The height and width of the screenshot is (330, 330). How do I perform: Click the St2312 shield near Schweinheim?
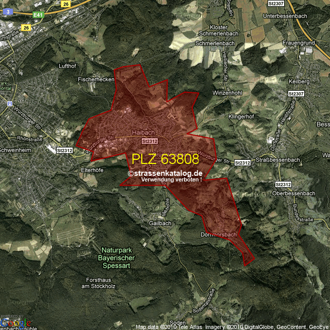pyautogui.click(x=65, y=150)
